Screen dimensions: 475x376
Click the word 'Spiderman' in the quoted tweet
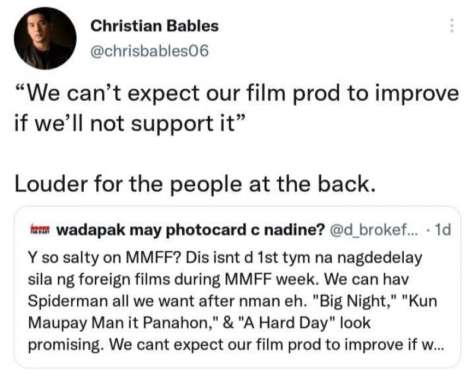[x=63, y=301]
